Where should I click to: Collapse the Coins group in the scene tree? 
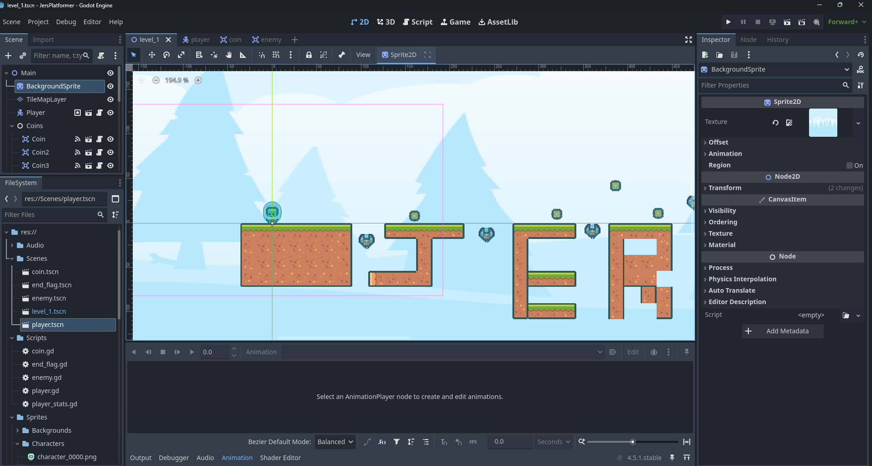tap(11, 126)
